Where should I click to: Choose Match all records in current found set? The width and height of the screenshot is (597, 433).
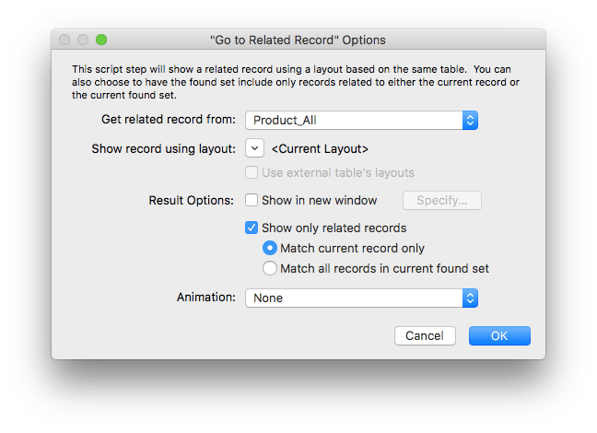[269, 268]
